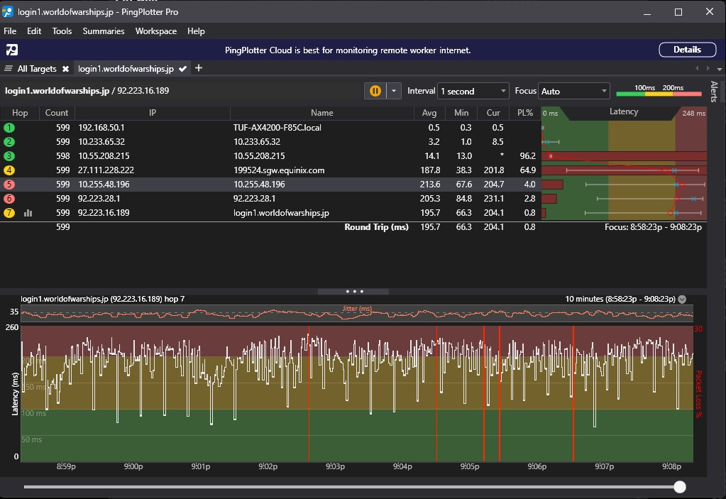Viewport: 726px width, 499px height.
Task: Expand the timeline graph chevron menu
Action: (x=682, y=299)
